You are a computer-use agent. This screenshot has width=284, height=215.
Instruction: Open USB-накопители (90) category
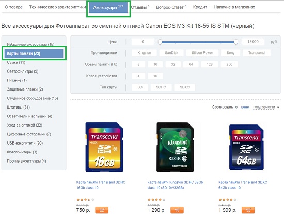[25, 143]
